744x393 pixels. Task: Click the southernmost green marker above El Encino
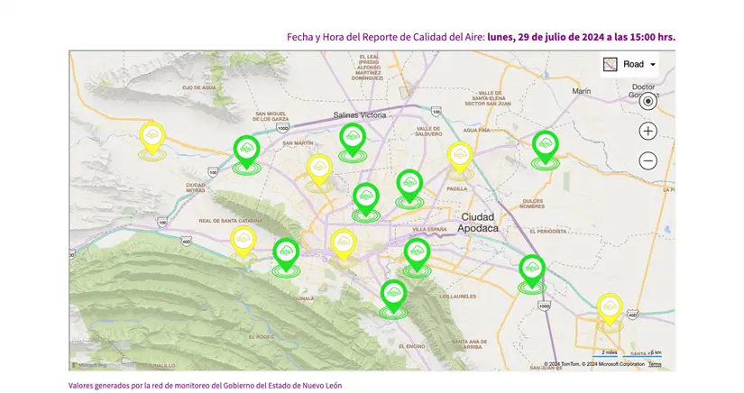click(393, 294)
